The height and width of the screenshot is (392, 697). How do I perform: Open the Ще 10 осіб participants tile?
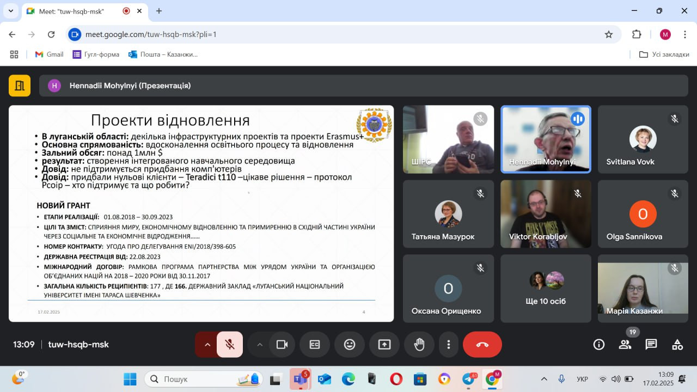(x=546, y=289)
